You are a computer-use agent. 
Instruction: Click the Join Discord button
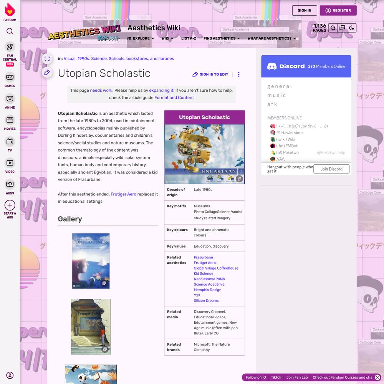click(331, 169)
